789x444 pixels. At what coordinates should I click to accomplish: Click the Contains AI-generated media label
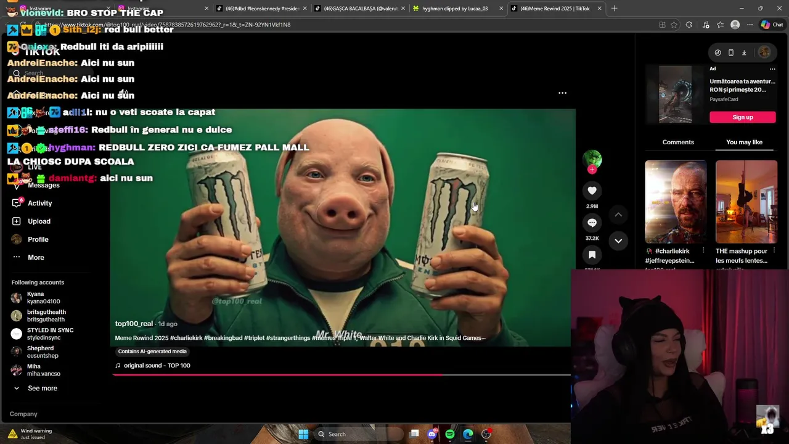tap(152, 351)
